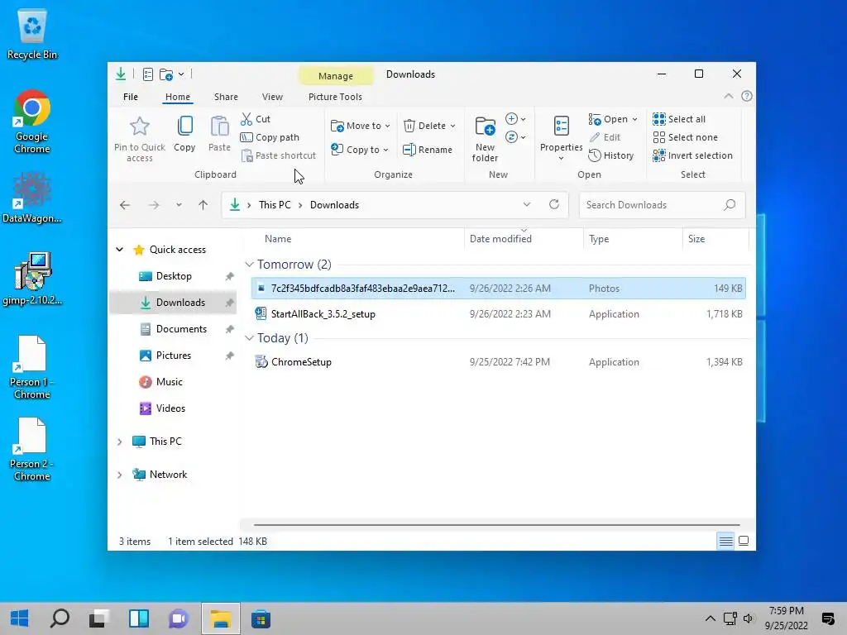
Task: Expand the Open dropdown arrow
Action: click(x=634, y=119)
